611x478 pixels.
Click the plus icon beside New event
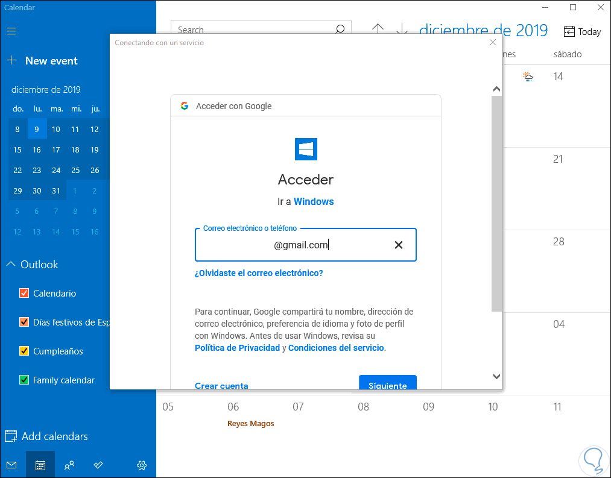coord(11,60)
